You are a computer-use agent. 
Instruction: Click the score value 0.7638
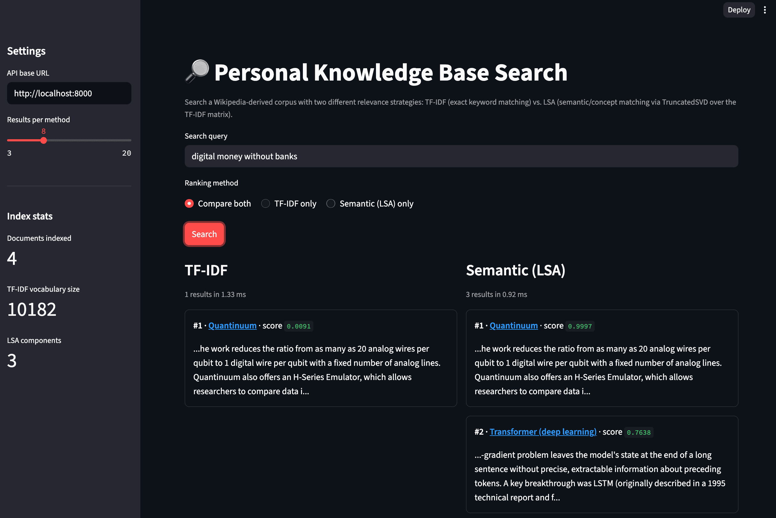pyautogui.click(x=638, y=432)
